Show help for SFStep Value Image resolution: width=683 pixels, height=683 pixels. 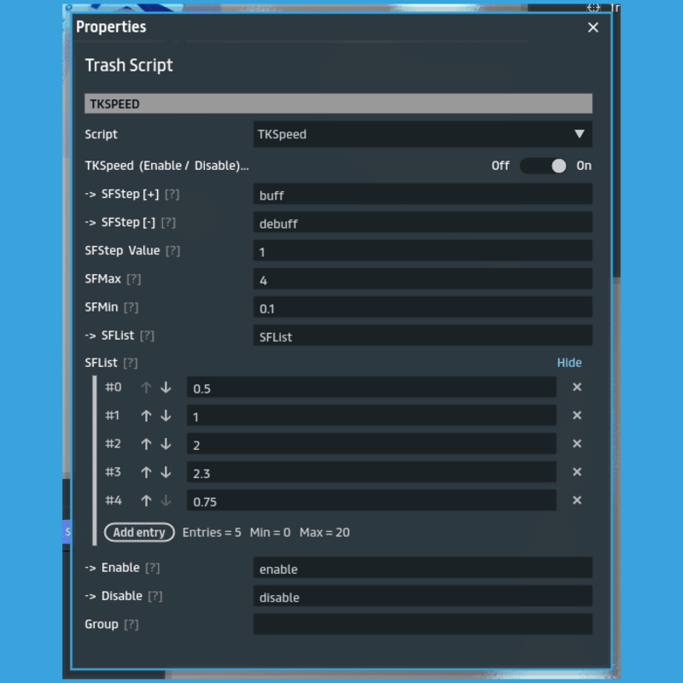coord(173,251)
